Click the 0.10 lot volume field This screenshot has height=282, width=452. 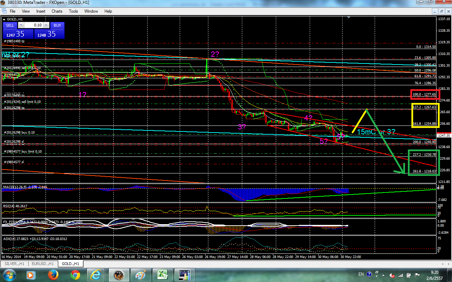[33, 25]
